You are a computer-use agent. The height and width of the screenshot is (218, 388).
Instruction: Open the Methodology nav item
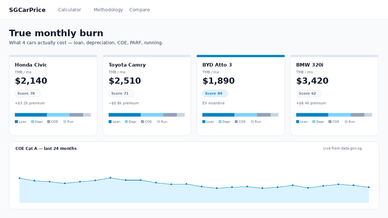coord(108,10)
